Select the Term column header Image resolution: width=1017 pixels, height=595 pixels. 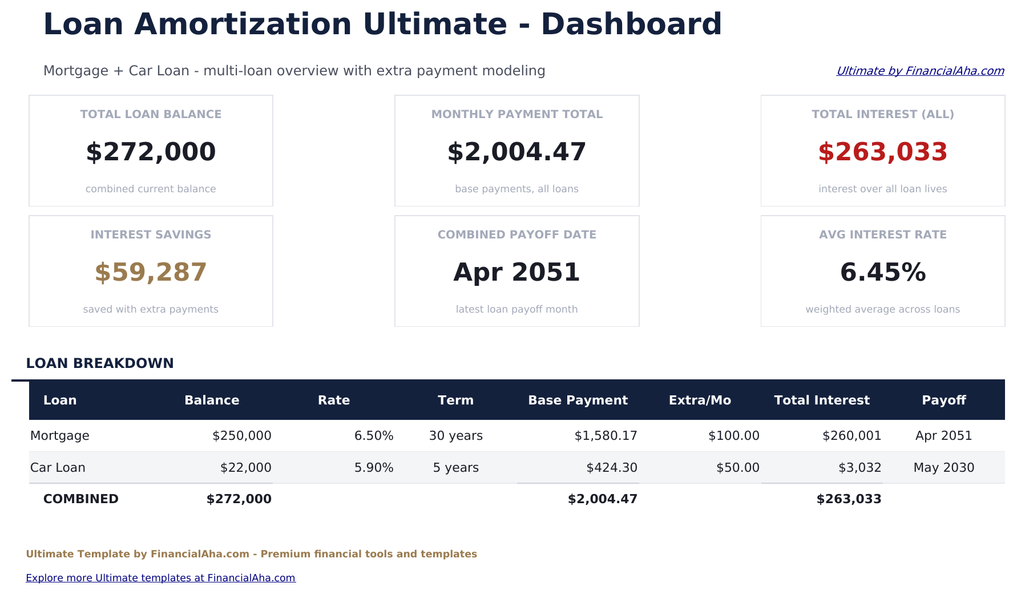(455, 400)
